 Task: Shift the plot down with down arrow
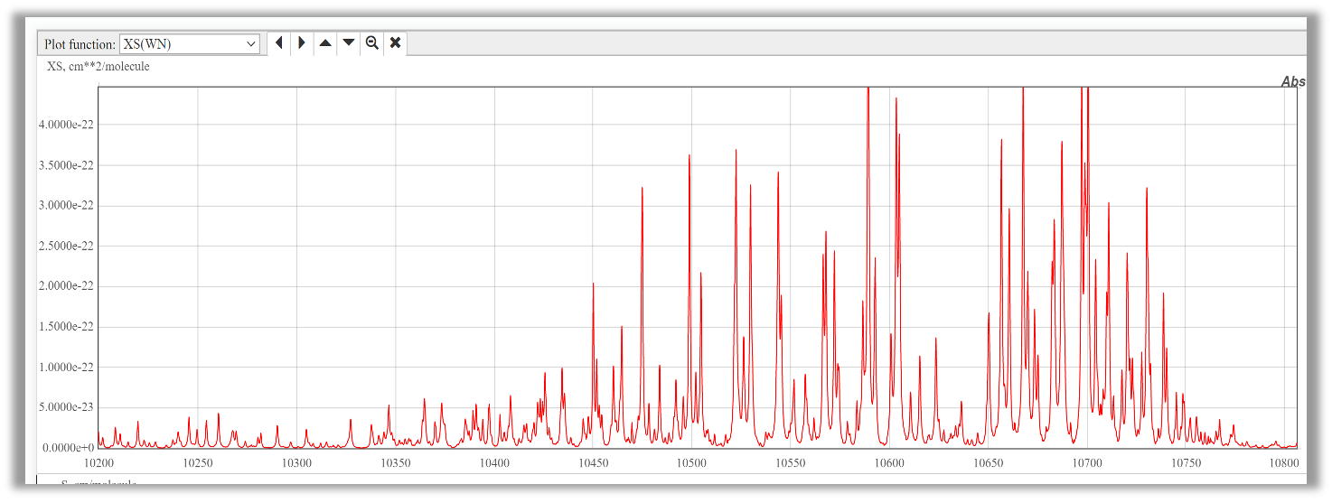[x=349, y=43]
